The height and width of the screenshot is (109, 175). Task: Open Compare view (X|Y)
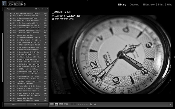coord(61,104)
